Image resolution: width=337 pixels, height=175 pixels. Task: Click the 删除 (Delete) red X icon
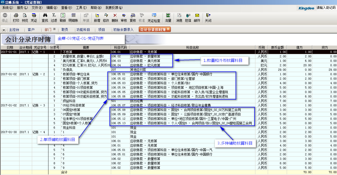coord(115,18)
